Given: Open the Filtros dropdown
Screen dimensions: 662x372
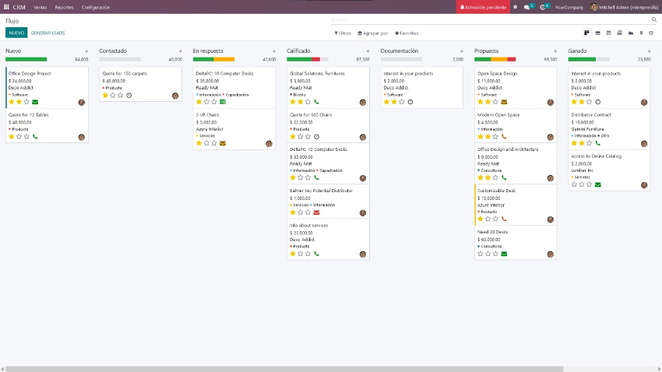Looking at the screenshot, I should [x=343, y=33].
